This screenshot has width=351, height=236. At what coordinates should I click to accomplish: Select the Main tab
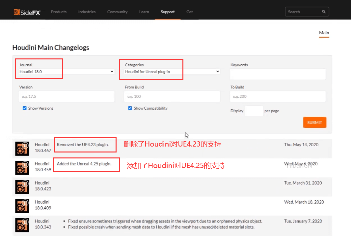click(324, 33)
